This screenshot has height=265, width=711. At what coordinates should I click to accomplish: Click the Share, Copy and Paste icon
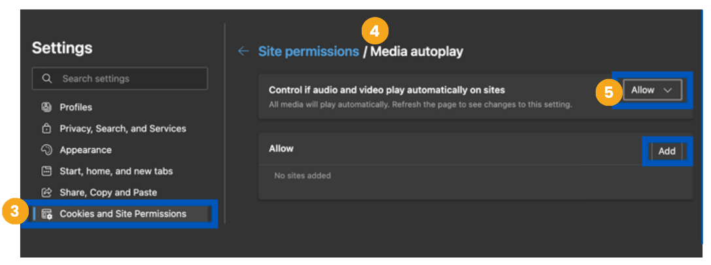[x=46, y=193]
